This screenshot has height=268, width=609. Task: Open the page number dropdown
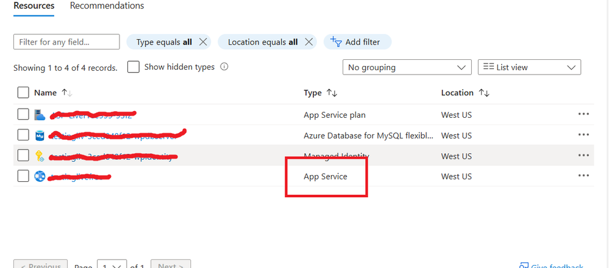pyautogui.click(x=112, y=266)
